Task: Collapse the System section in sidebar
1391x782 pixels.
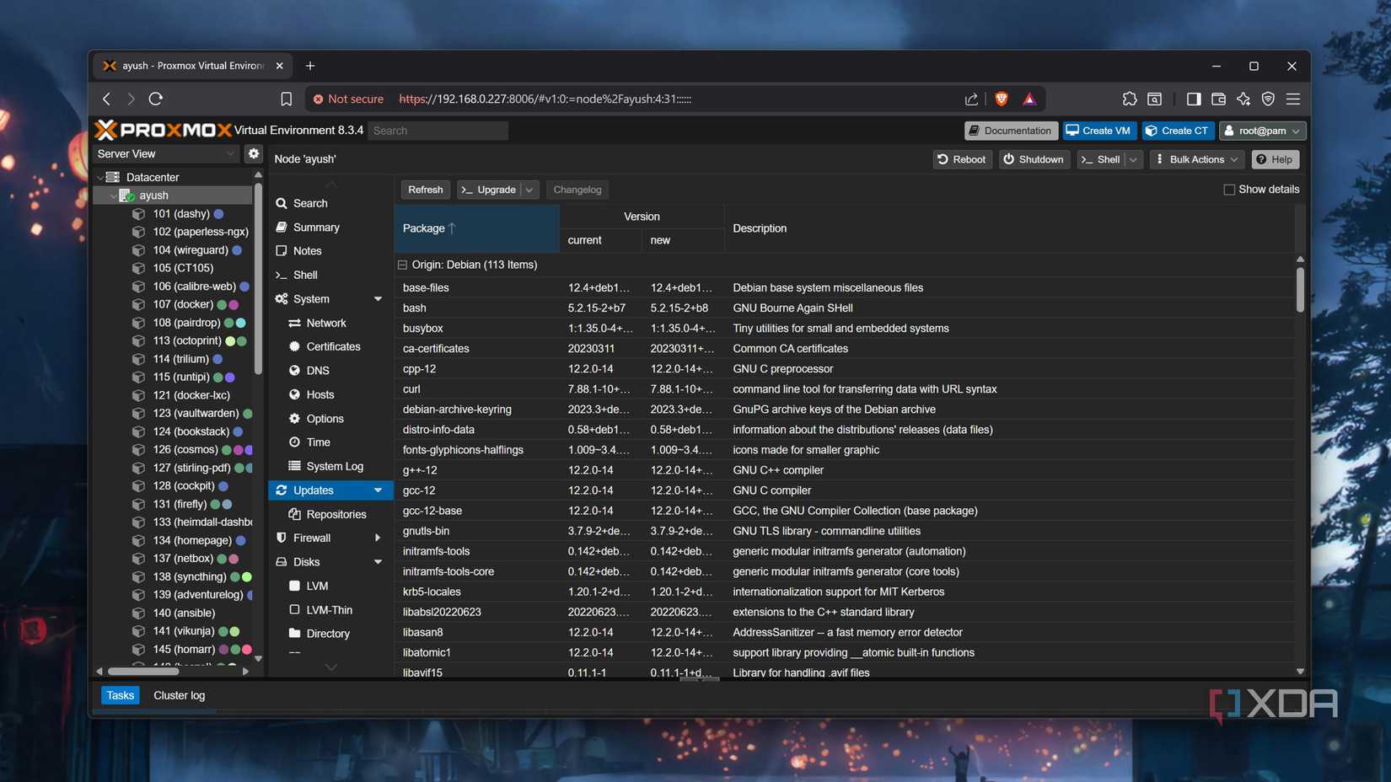Action: [x=378, y=298]
